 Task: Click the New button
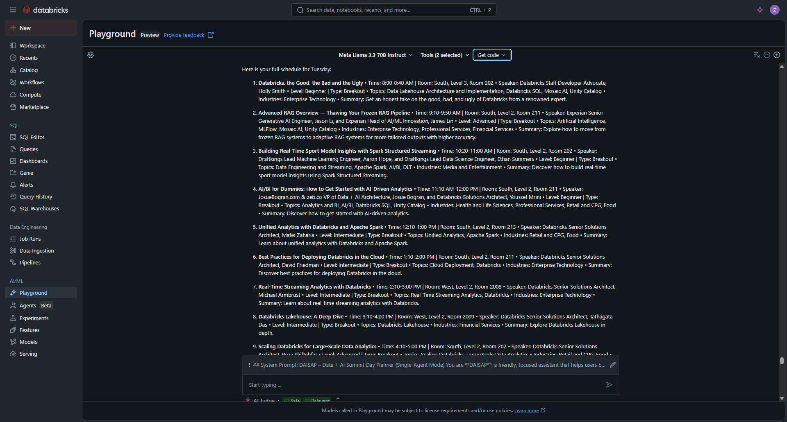pyautogui.click(x=41, y=28)
